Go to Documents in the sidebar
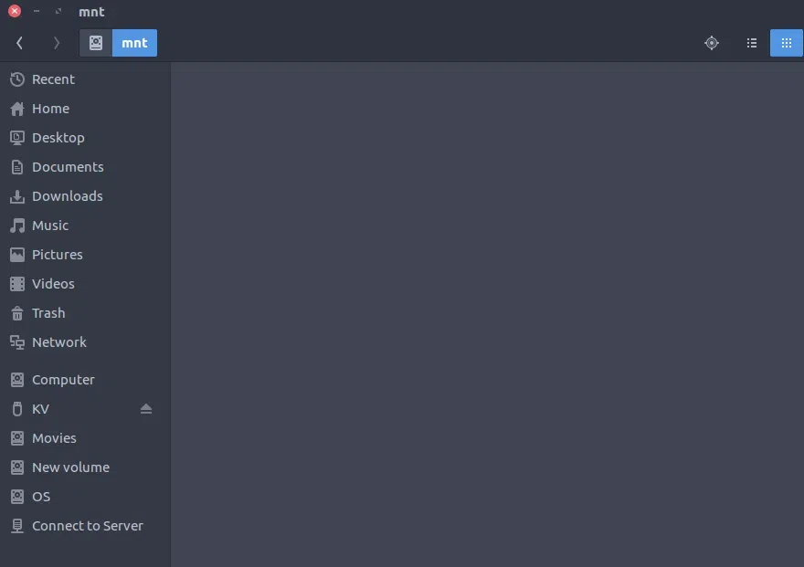Image resolution: width=804 pixels, height=567 pixels. 68,167
